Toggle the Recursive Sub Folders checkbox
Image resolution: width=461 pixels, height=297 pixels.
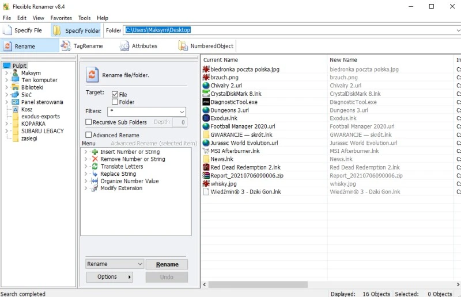(89, 122)
